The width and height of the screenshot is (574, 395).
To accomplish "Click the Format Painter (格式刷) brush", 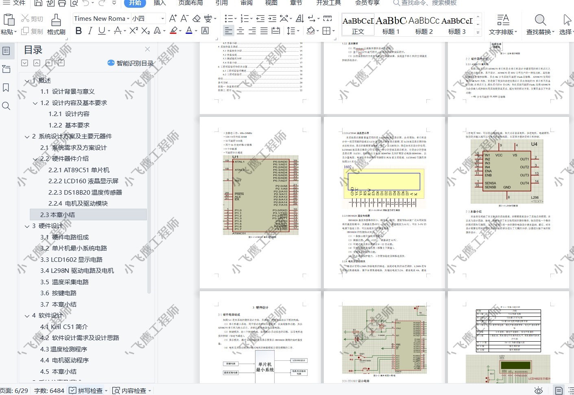I will click(x=56, y=24).
